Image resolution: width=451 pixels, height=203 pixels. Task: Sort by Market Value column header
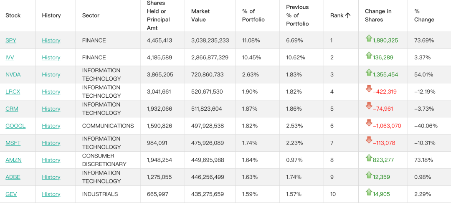pyautogui.click(x=200, y=15)
